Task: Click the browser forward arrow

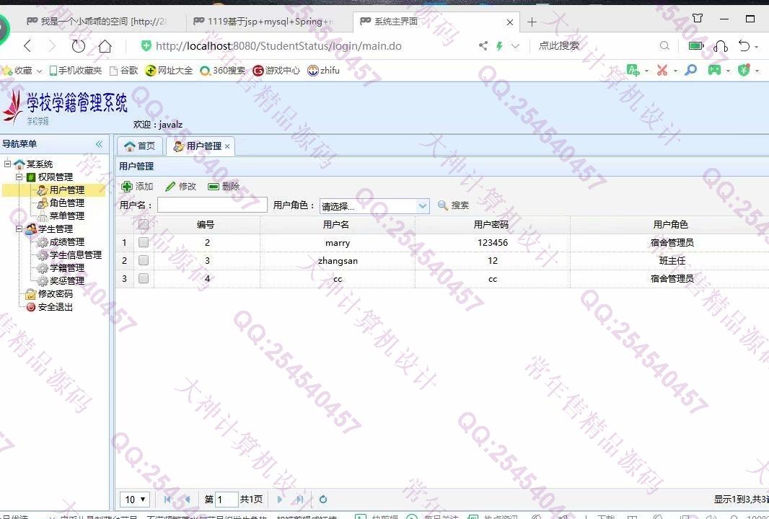Action: click(x=52, y=46)
